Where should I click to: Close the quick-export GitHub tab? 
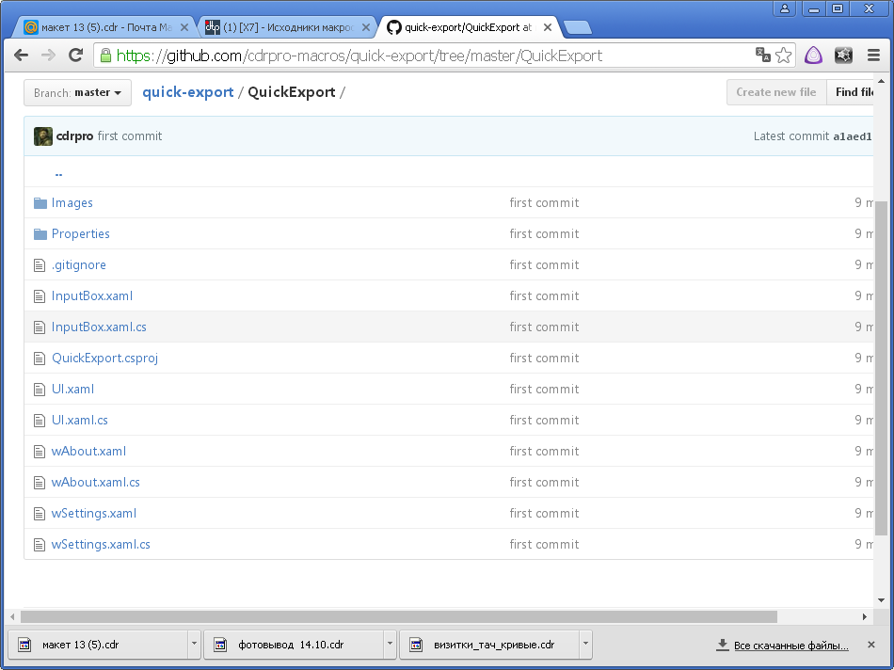(548, 27)
